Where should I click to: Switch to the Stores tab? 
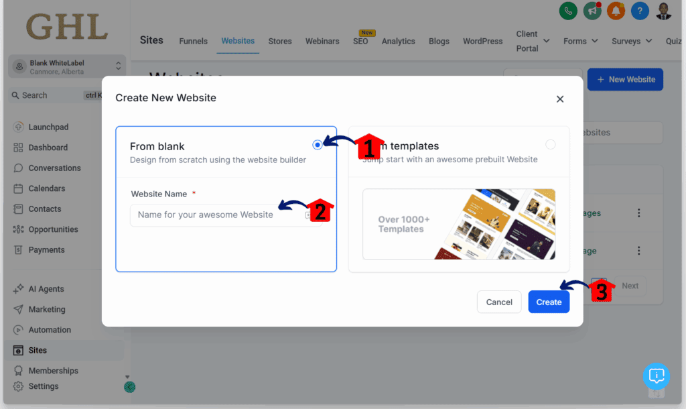click(280, 41)
